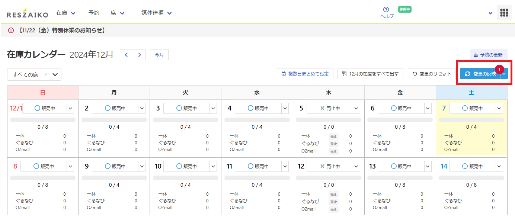Open status dropdown arrow for December 7

click(499, 108)
